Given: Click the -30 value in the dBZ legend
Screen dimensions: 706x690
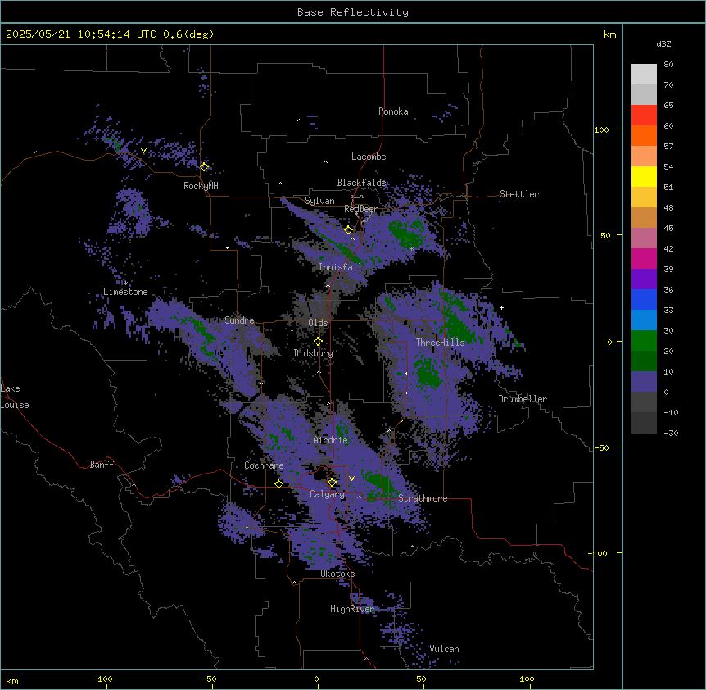Looking at the screenshot, I should [x=671, y=433].
